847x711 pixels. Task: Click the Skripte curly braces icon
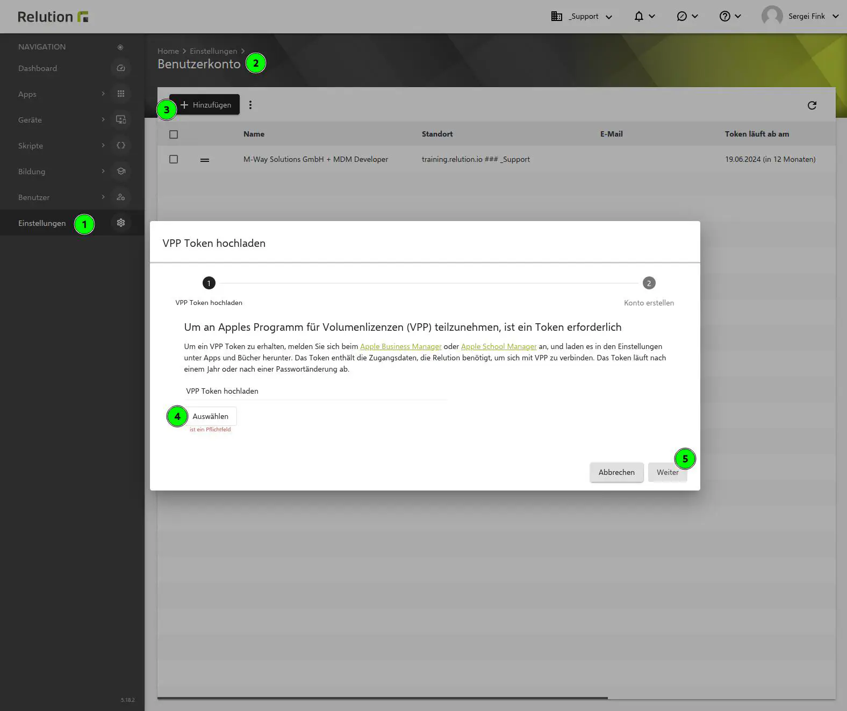121,146
